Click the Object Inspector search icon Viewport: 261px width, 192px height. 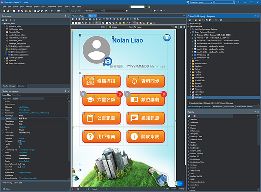point(68,99)
